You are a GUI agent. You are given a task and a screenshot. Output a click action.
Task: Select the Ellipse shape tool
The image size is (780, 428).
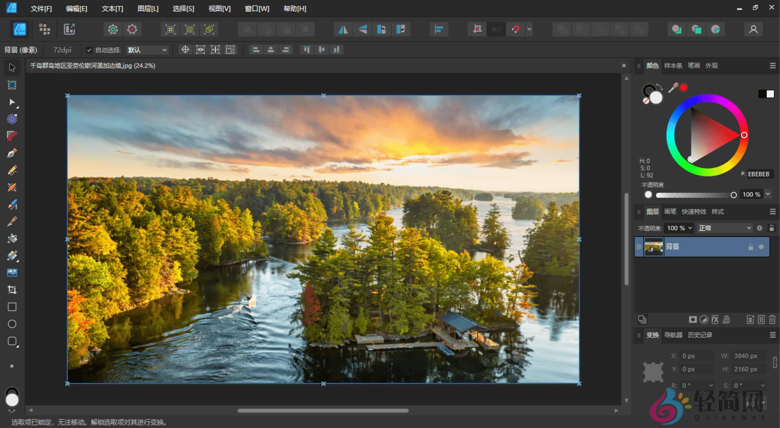pos(12,324)
